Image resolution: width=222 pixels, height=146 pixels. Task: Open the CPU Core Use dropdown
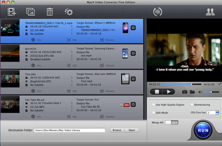(x=217, y=113)
